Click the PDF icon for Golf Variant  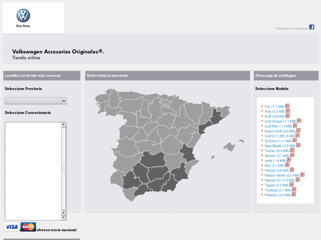click(299, 121)
